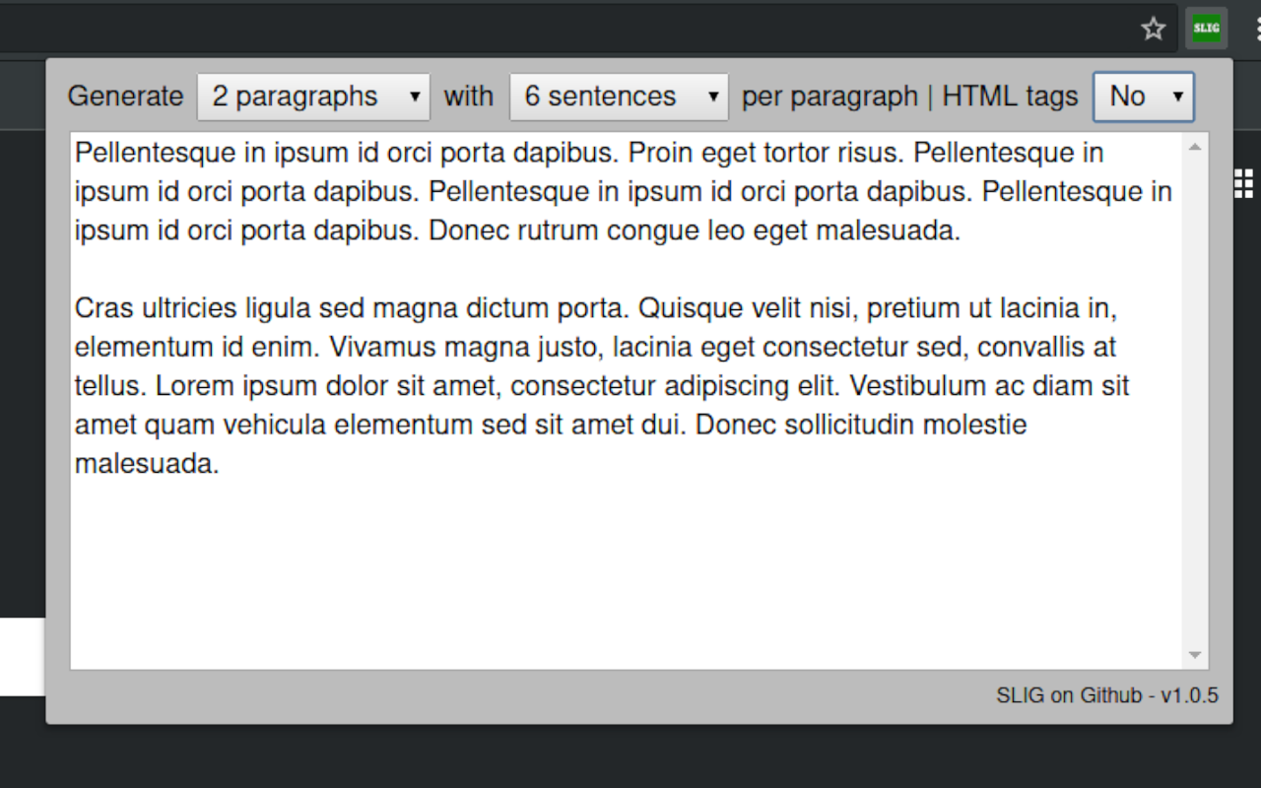This screenshot has width=1261, height=788.
Task: Open the '6 sentences' per paragraph dropdown
Action: pyautogui.click(x=618, y=97)
